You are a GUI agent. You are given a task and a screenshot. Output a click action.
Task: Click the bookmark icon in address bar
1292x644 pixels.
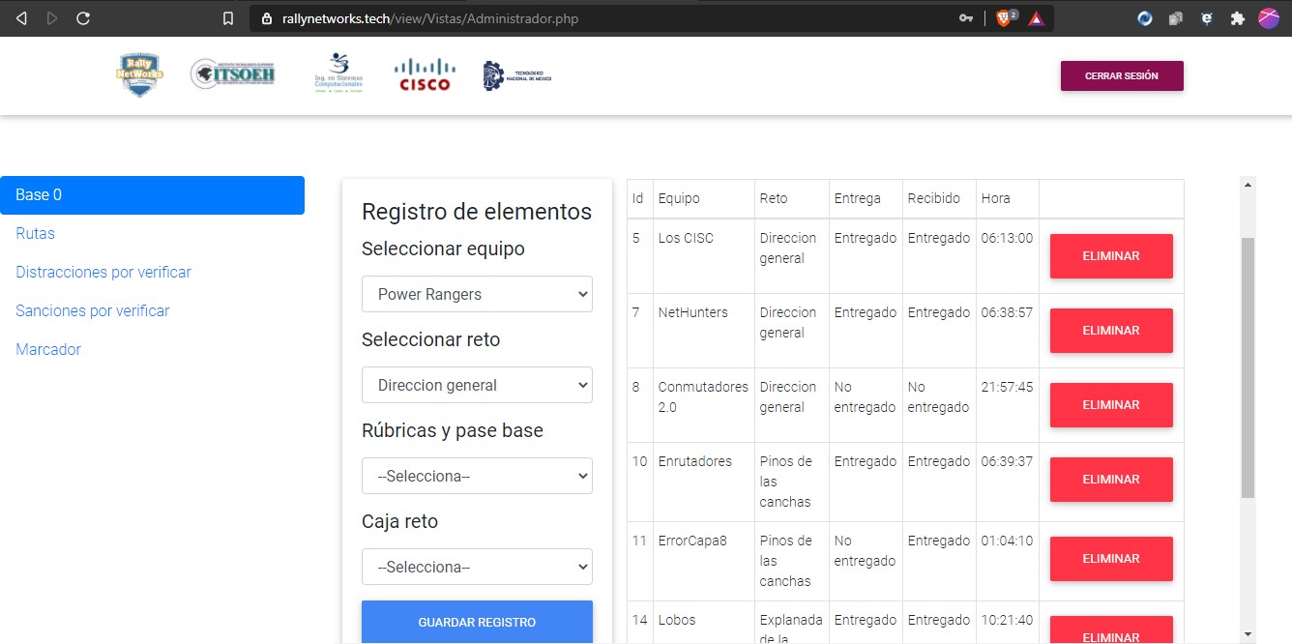coord(228,18)
